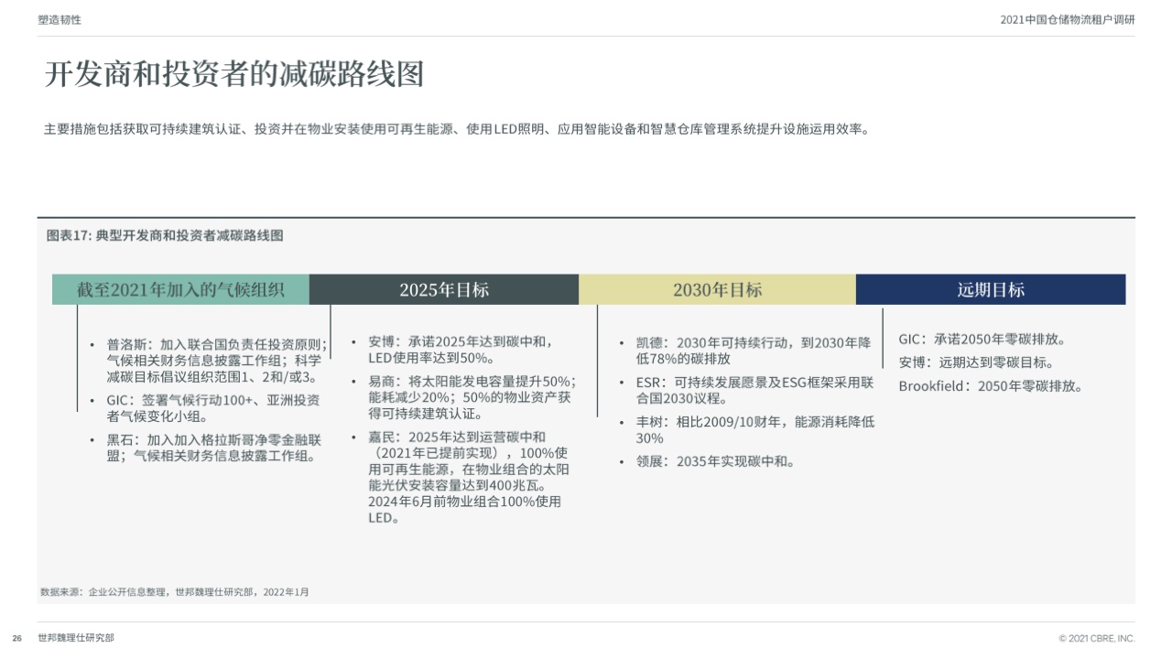Select the GIC 签署气候行动100+ bullet
The width and height of the screenshot is (1172, 659).
tap(212, 408)
